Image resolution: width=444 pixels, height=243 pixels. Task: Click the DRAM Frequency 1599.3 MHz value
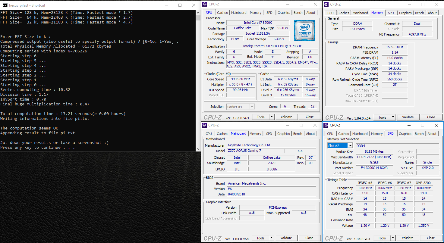(x=395, y=47)
